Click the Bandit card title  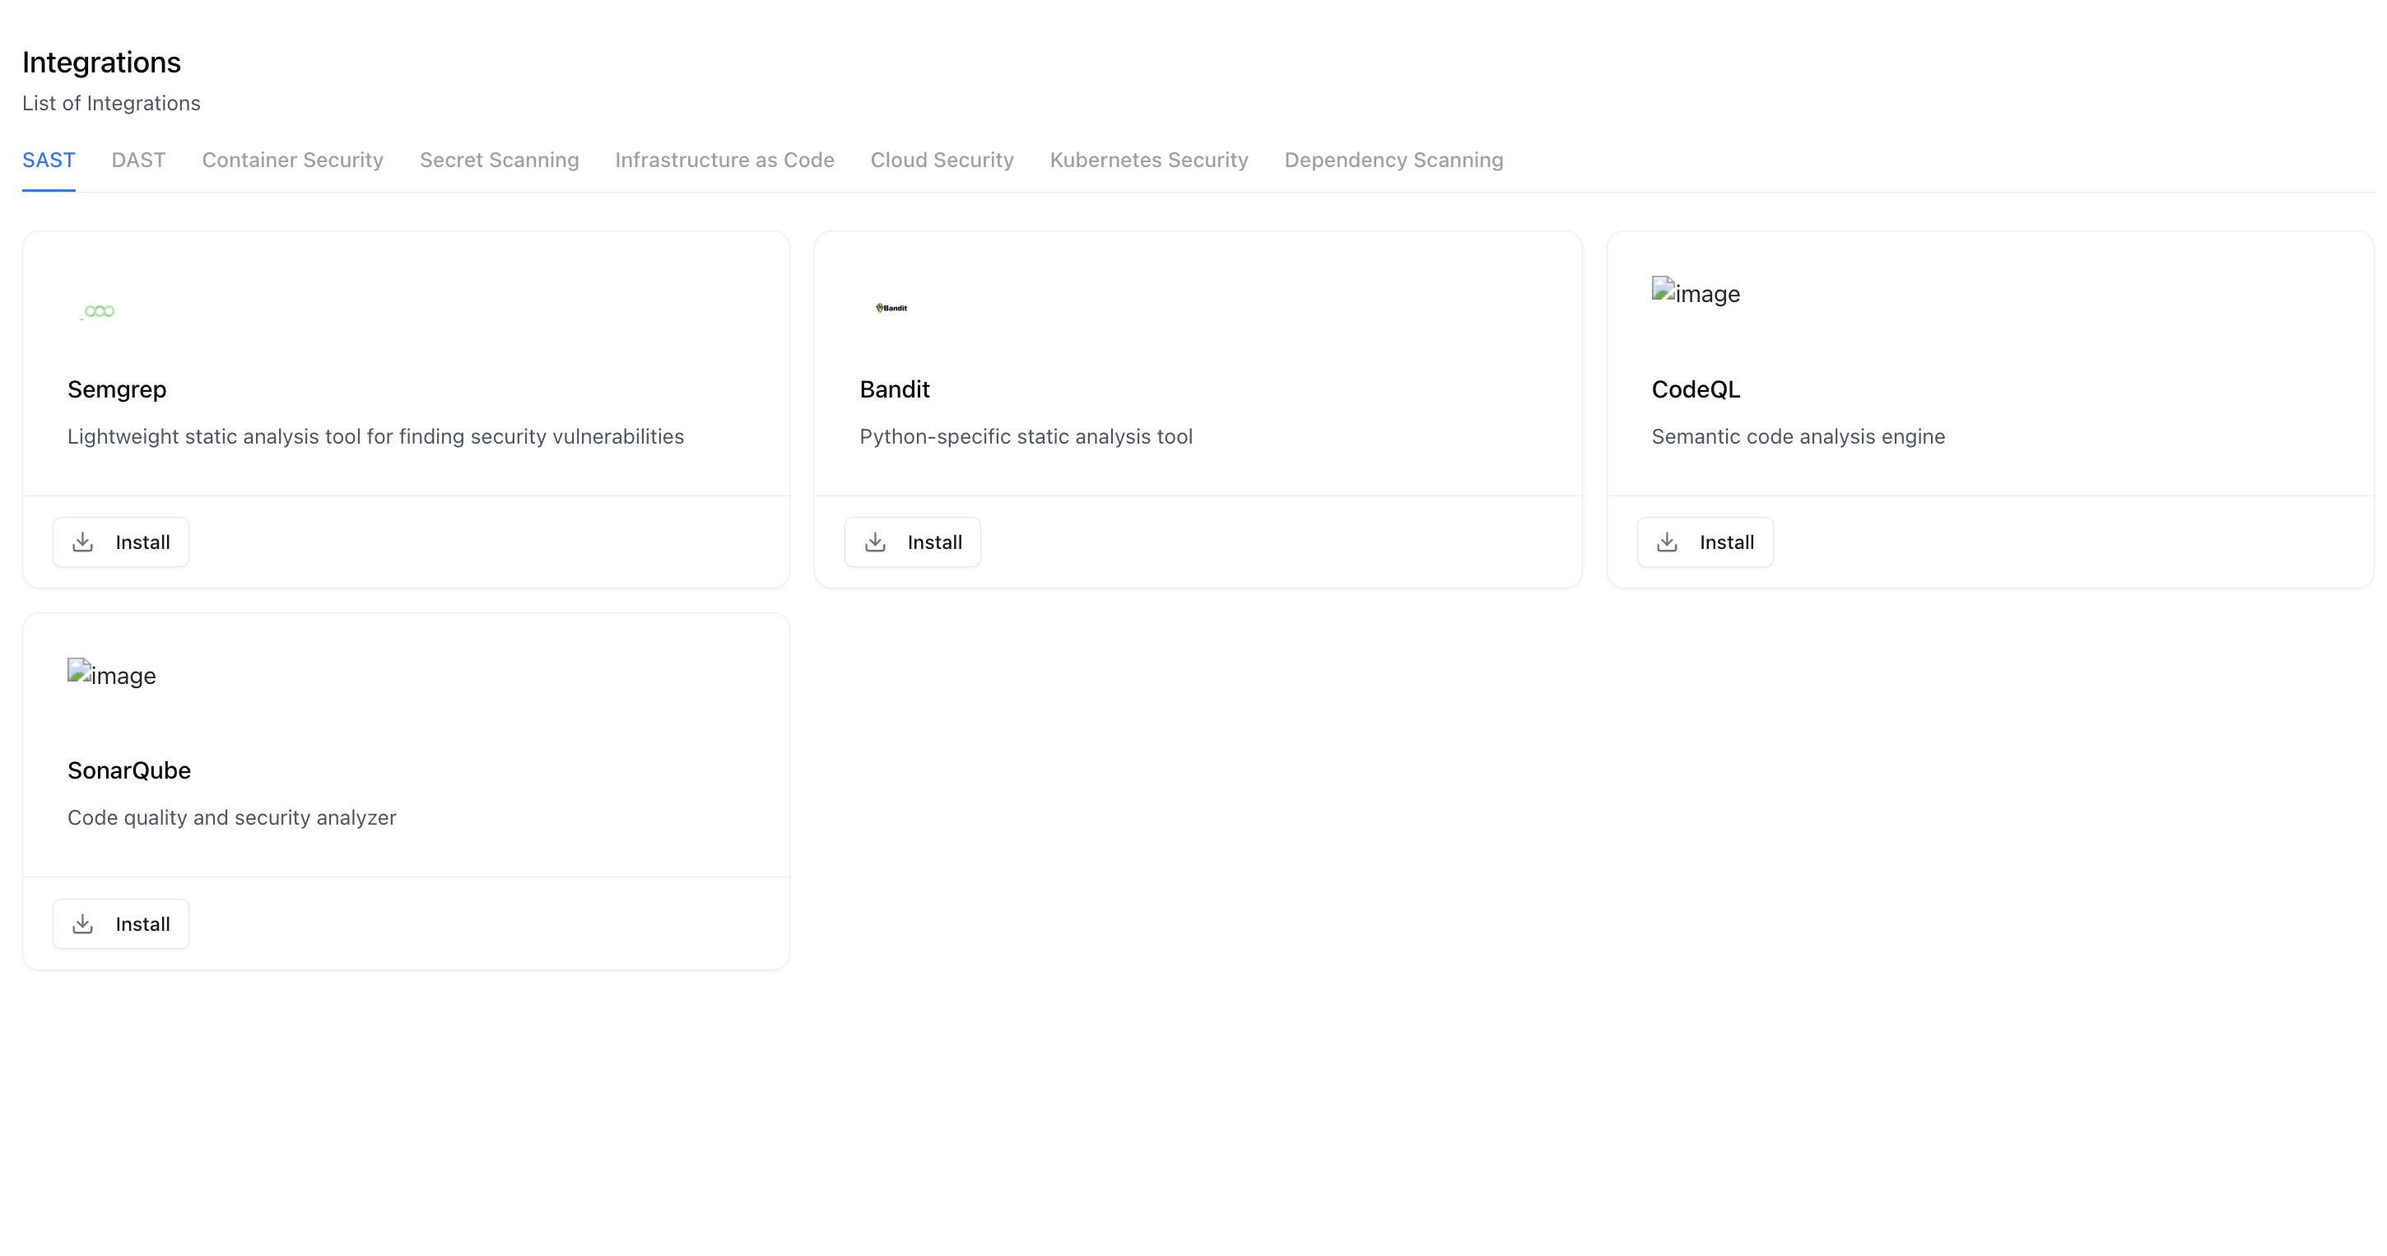[x=894, y=389]
